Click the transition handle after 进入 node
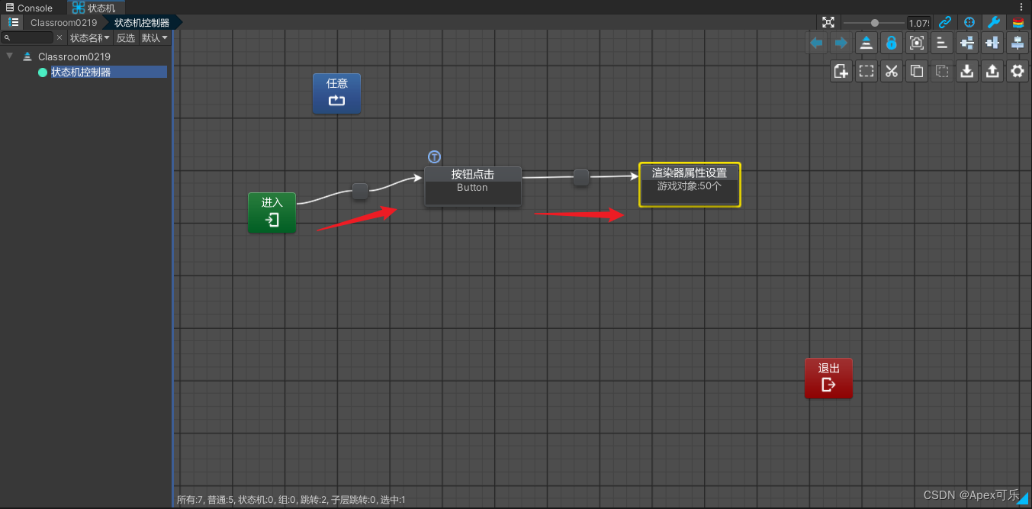The image size is (1032, 509). click(360, 191)
